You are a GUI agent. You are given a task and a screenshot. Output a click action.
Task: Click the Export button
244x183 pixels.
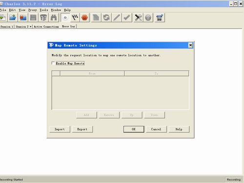click(x=82, y=129)
